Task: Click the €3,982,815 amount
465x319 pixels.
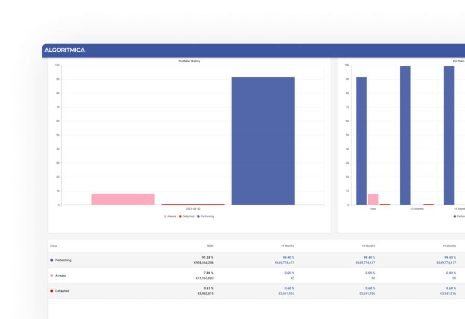Action: click(206, 294)
